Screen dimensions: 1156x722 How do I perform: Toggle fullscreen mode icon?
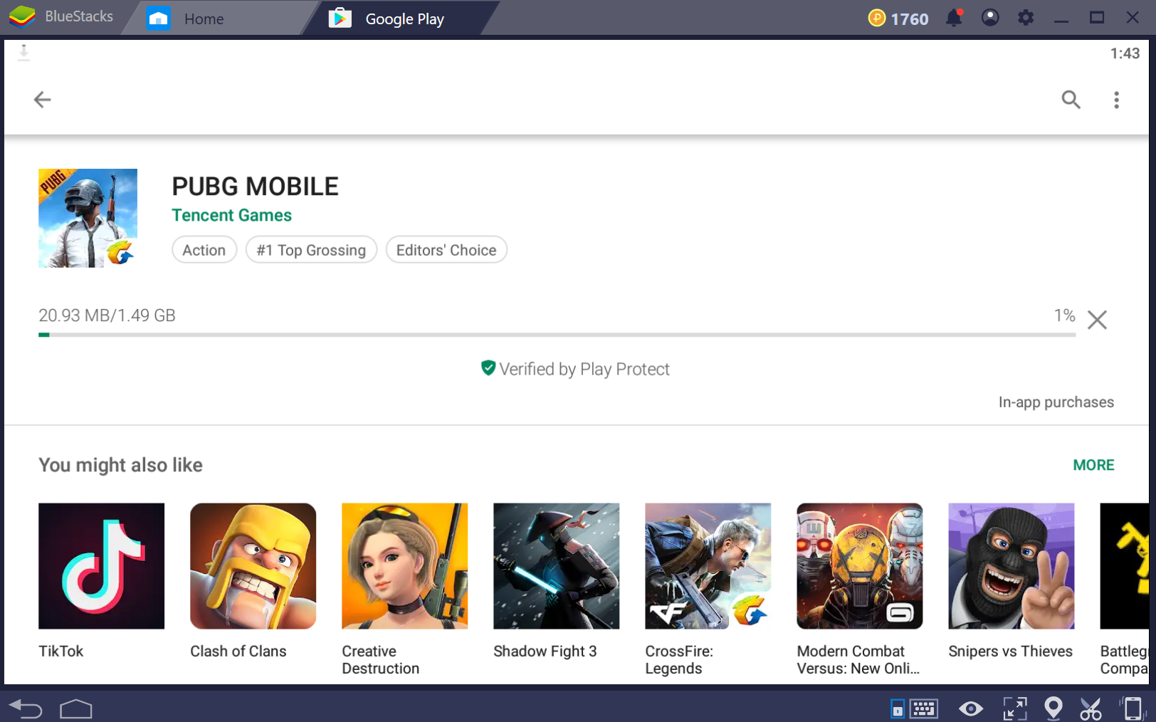tap(1015, 708)
